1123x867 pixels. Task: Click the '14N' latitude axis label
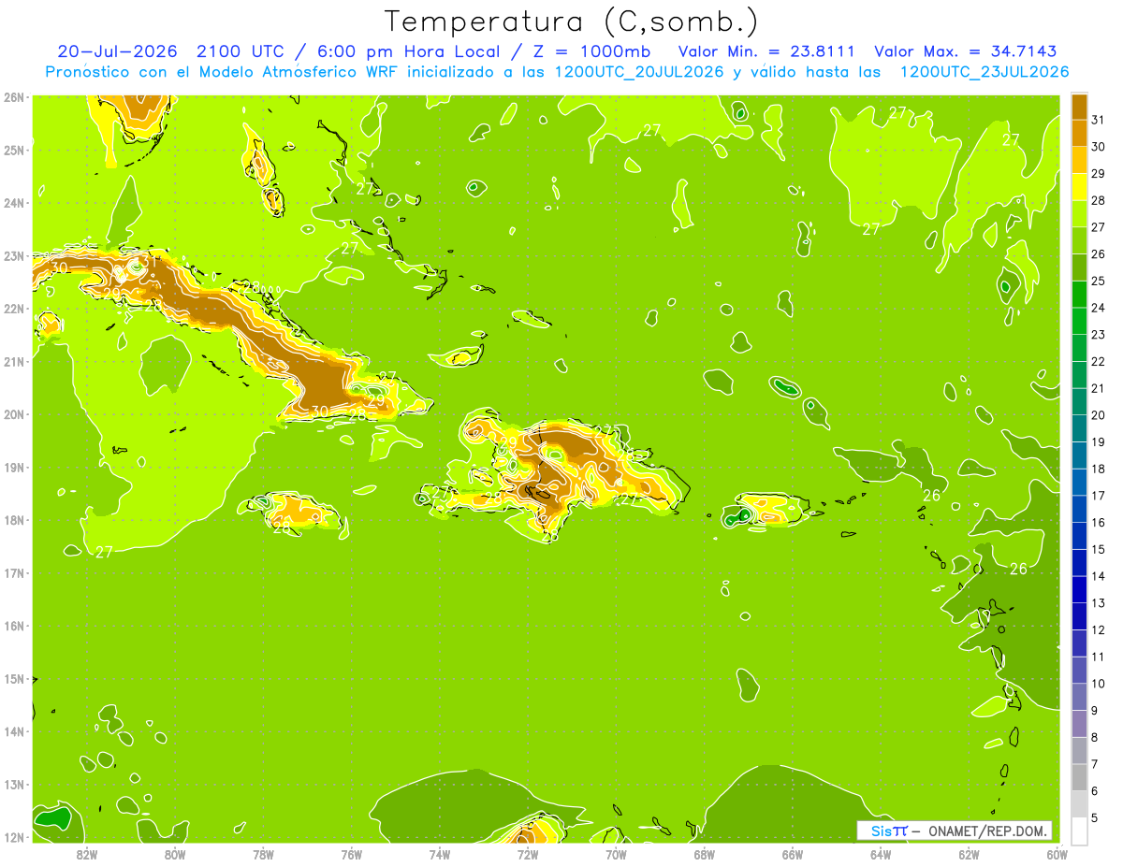pos(14,731)
